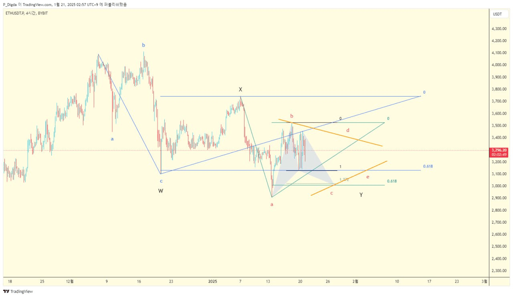Click the 3,200.00 price axis label
This screenshot has width=513, height=297.
click(498, 162)
